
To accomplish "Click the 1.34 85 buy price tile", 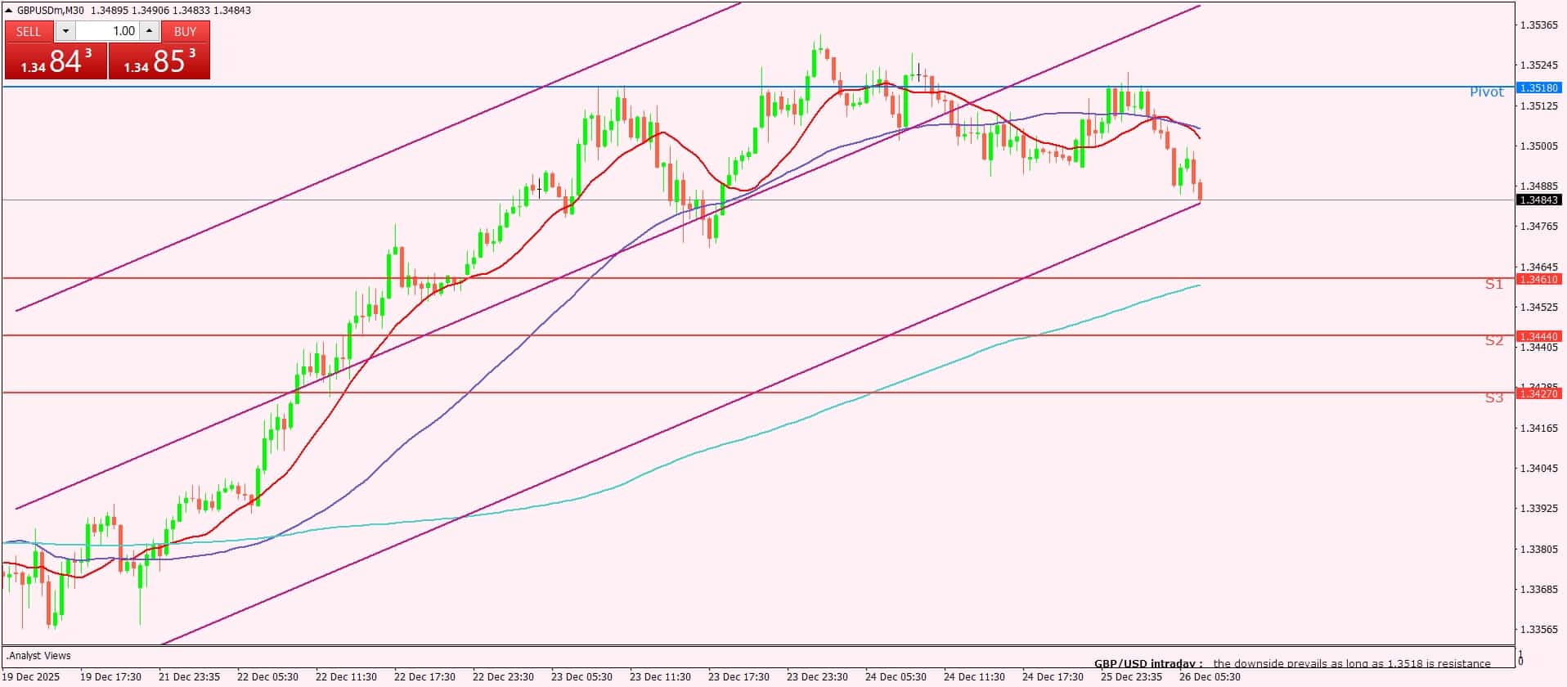I will [159, 61].
